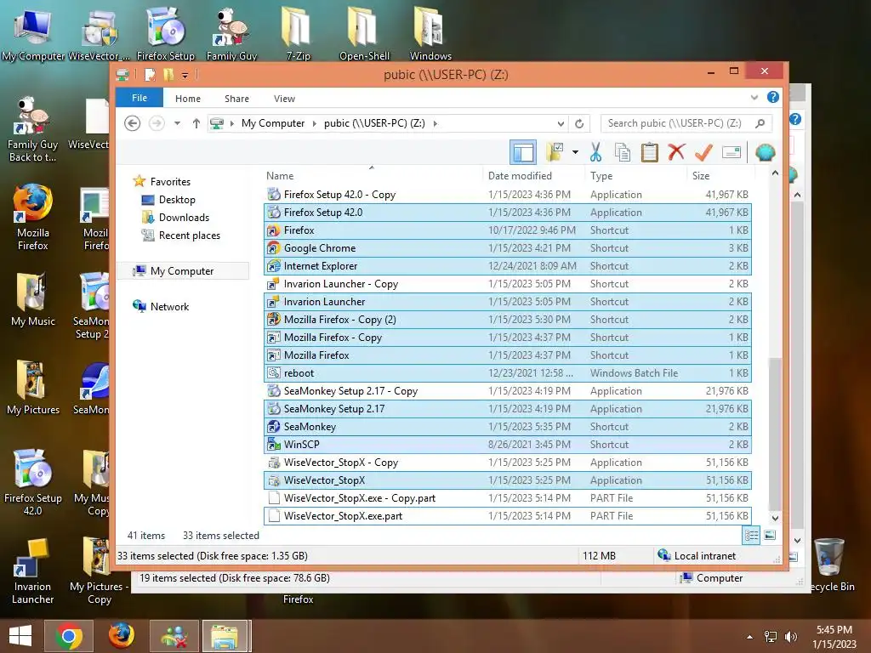This screenshot has width=871, height=653.
Task: Open the Home ribbon tab
Action: (188, 99)
